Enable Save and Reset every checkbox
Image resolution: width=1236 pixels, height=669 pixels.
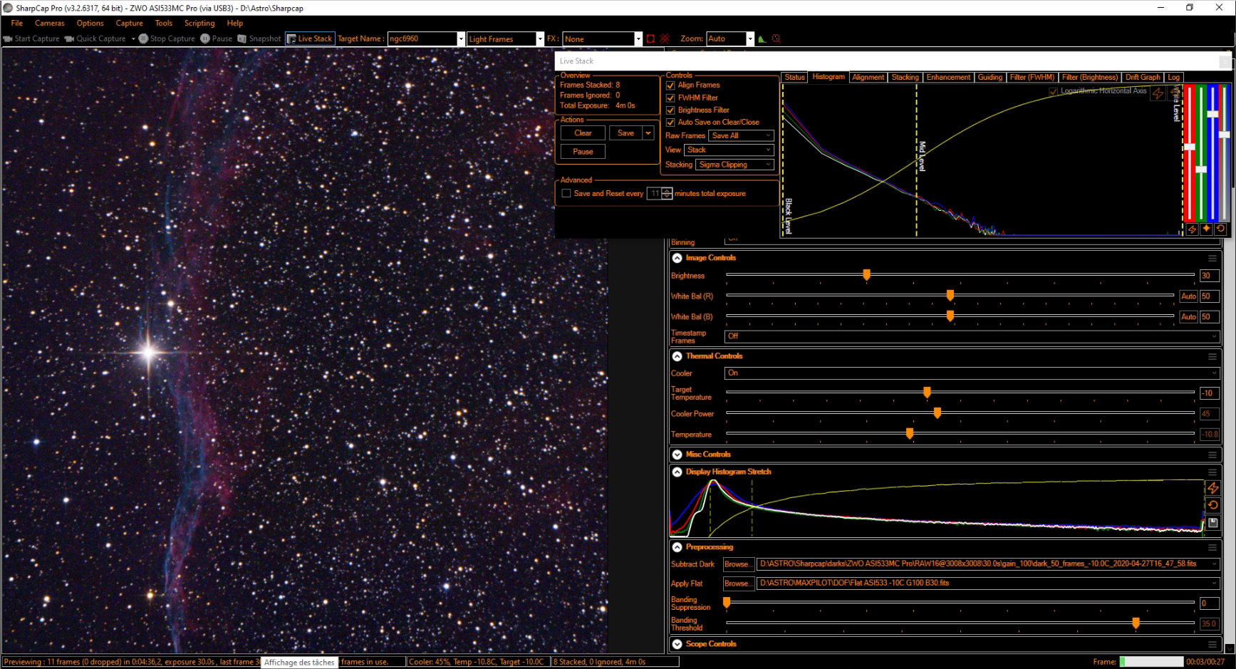(x=566, y=194)
